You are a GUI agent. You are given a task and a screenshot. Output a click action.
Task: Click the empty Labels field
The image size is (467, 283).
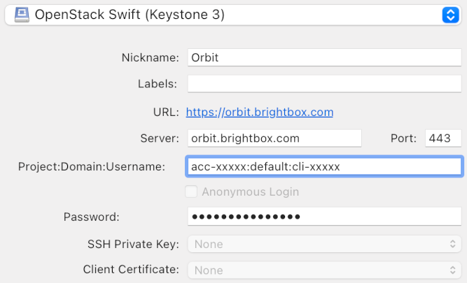click(324, 84)
